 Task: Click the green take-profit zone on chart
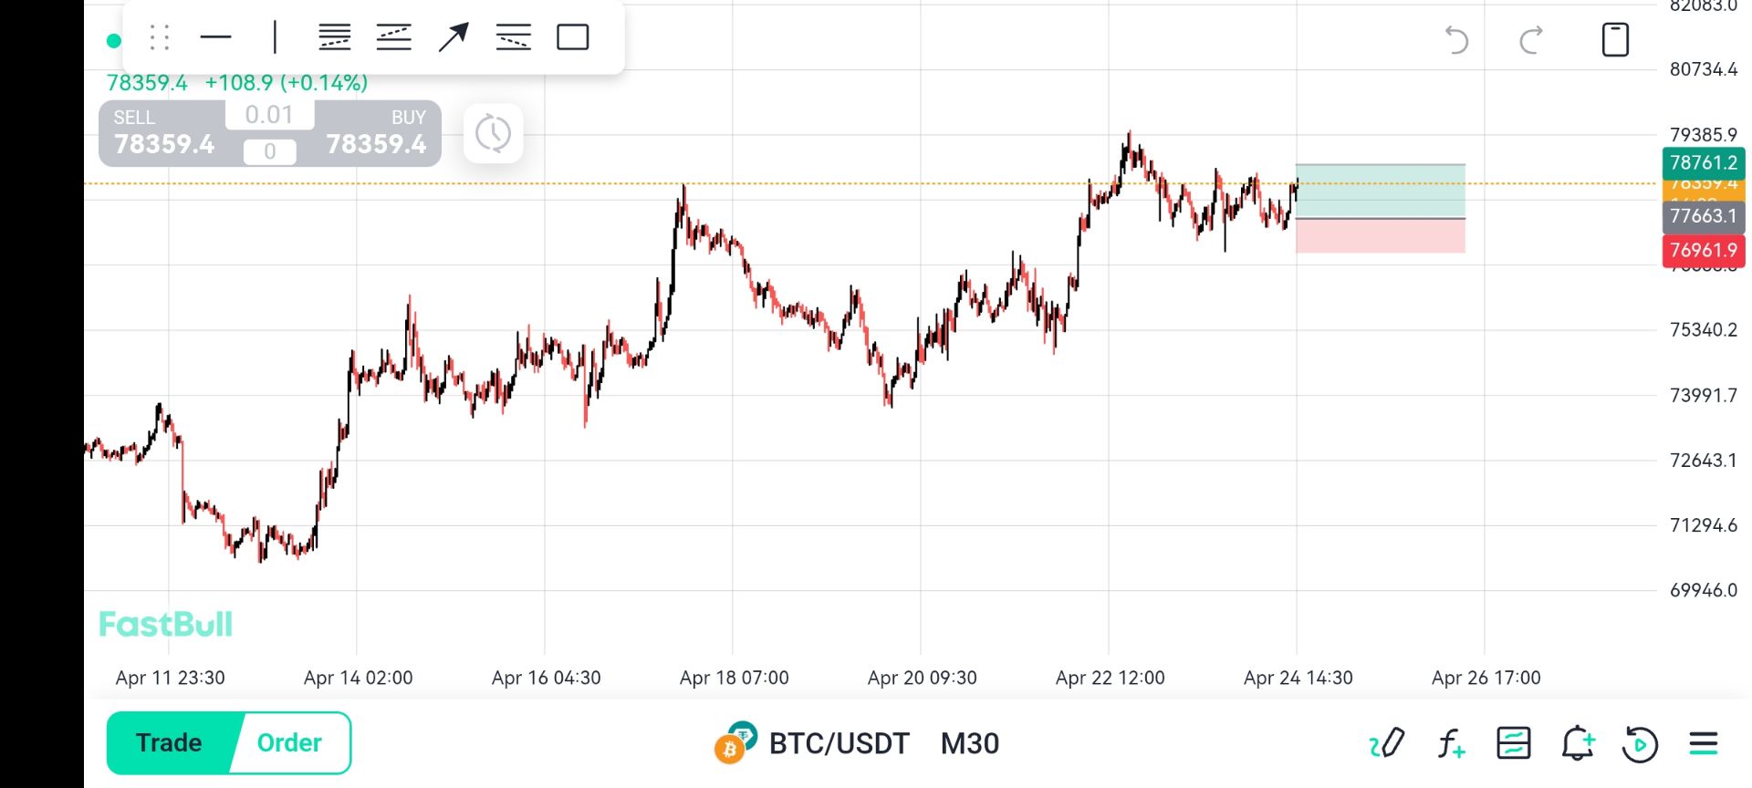click(x=1380, y=191)
